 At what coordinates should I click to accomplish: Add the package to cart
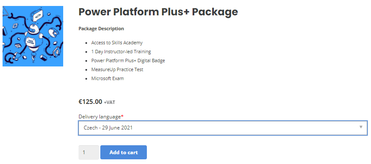point(123,152)
